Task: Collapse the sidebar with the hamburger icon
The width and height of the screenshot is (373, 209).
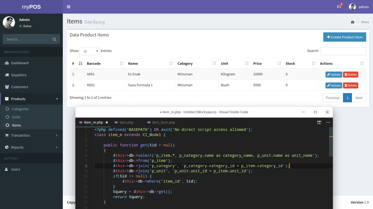Action: point(69,7)
